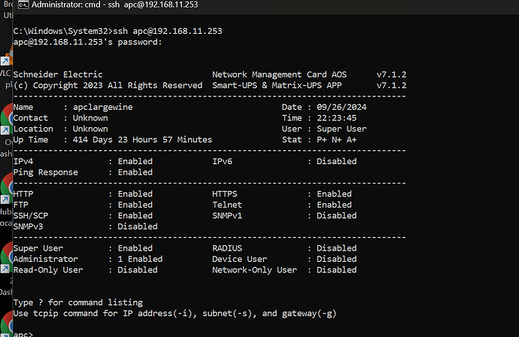The width and height of the screenshot is (519, 337).
Task: Click the 'Use tcpip command' hint line
Action: (175, 314)
